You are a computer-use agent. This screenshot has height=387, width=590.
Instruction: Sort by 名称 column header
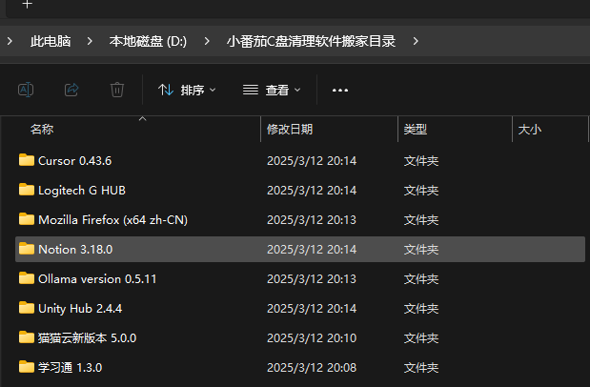[x=42, y=130]
